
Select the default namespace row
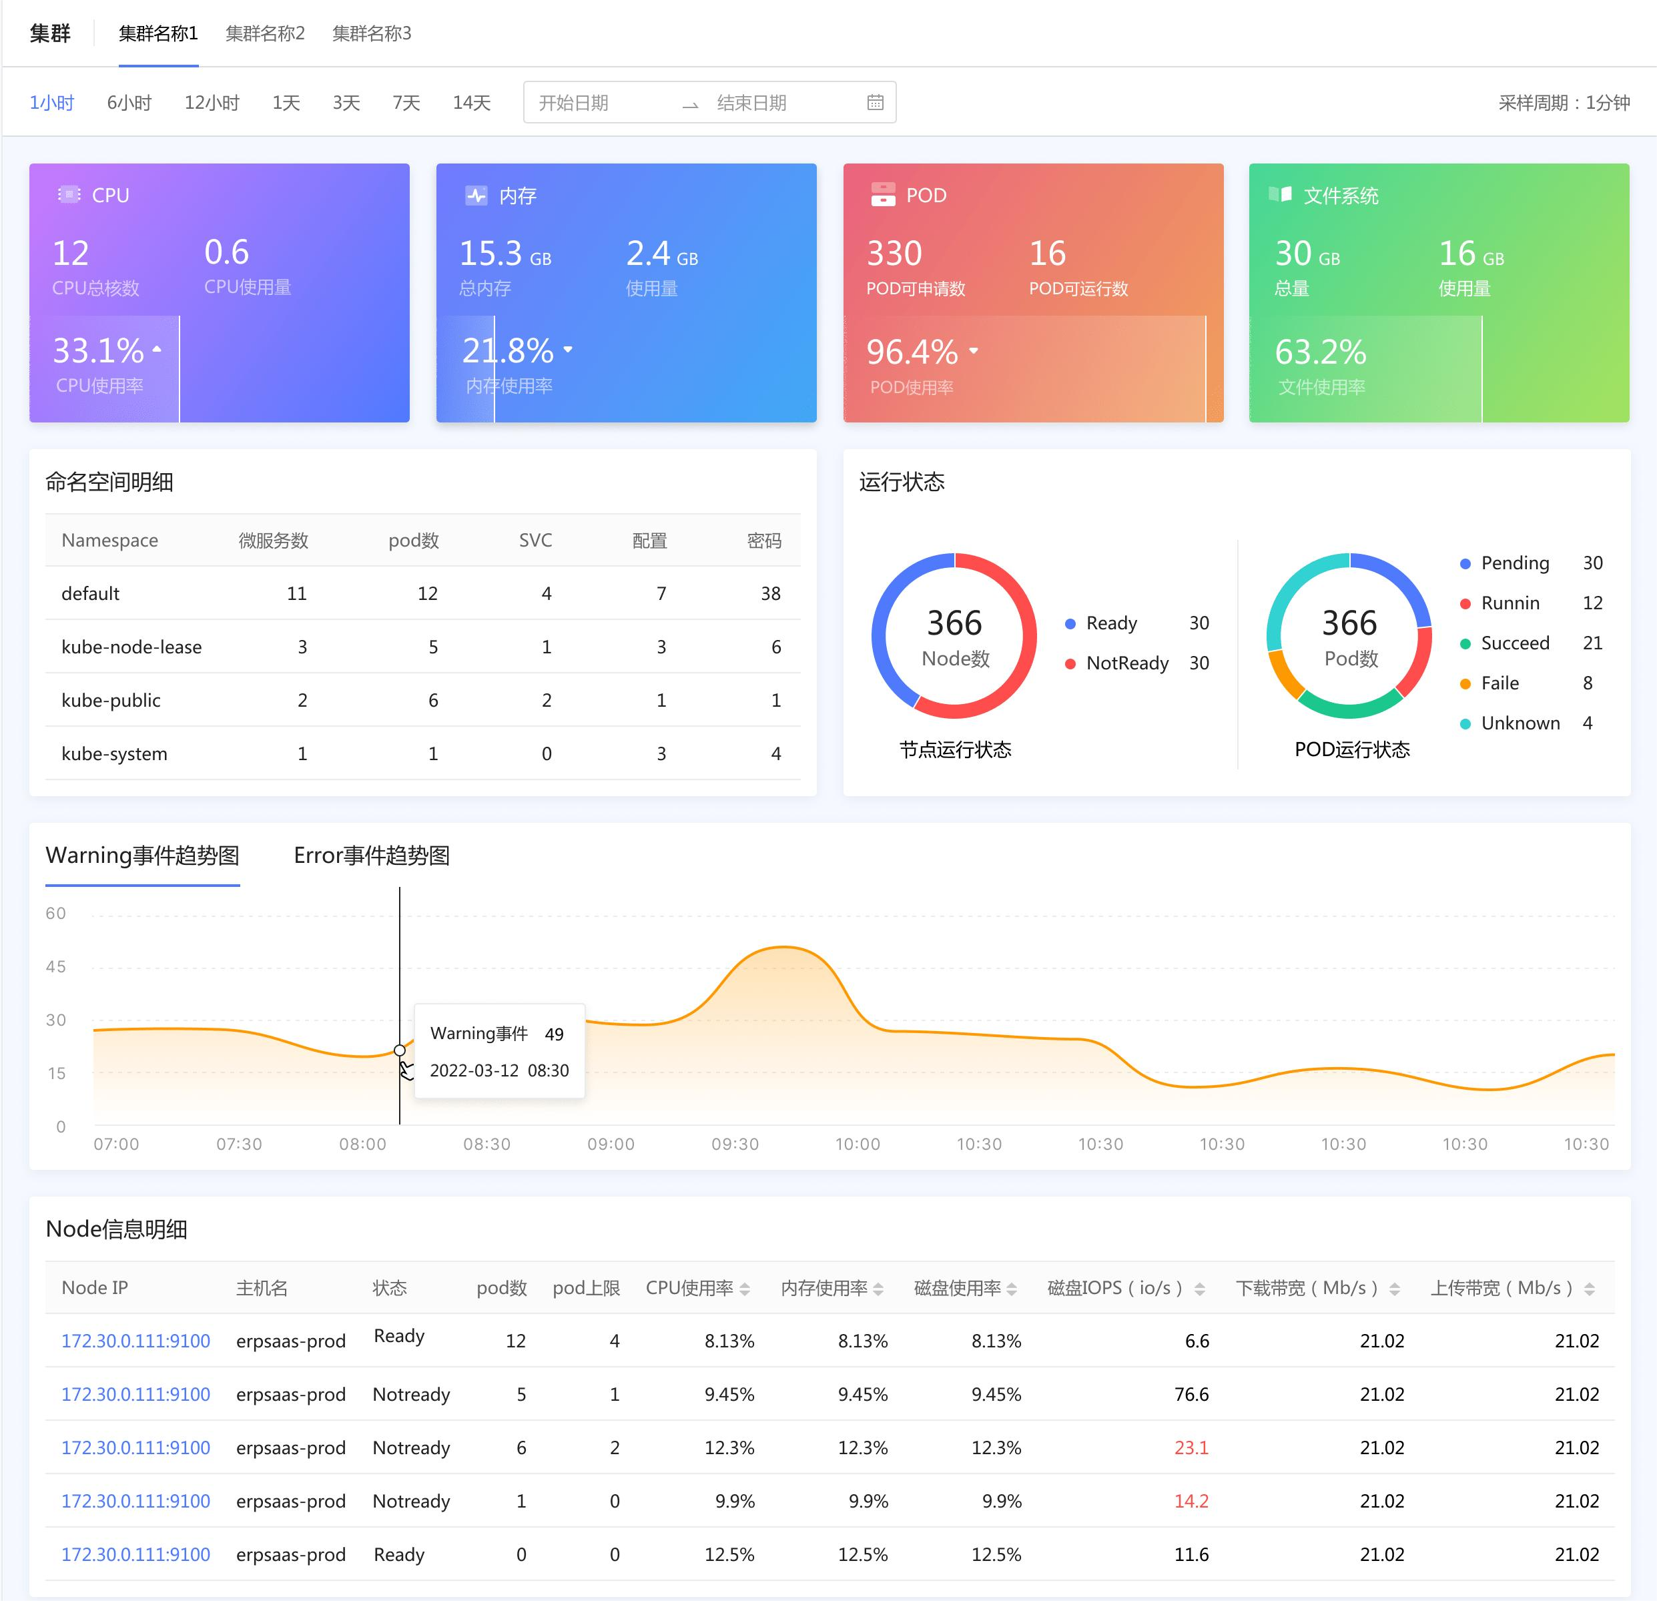coord(422,593)
